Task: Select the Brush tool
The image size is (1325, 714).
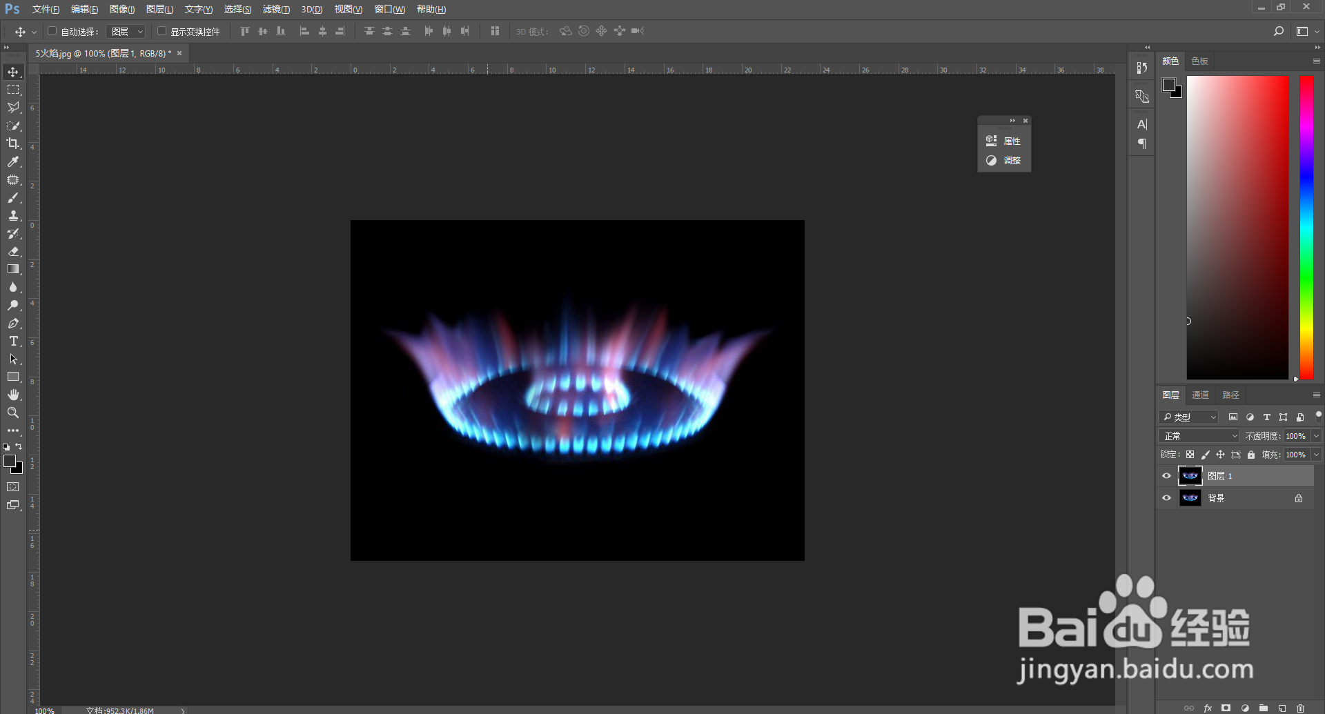Action: point(12,198)
